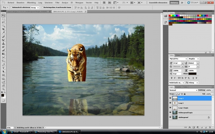This screenshot has height=134, width=215.
Task: Hide the Laag 2 layer
Action: tap(170, 98)
